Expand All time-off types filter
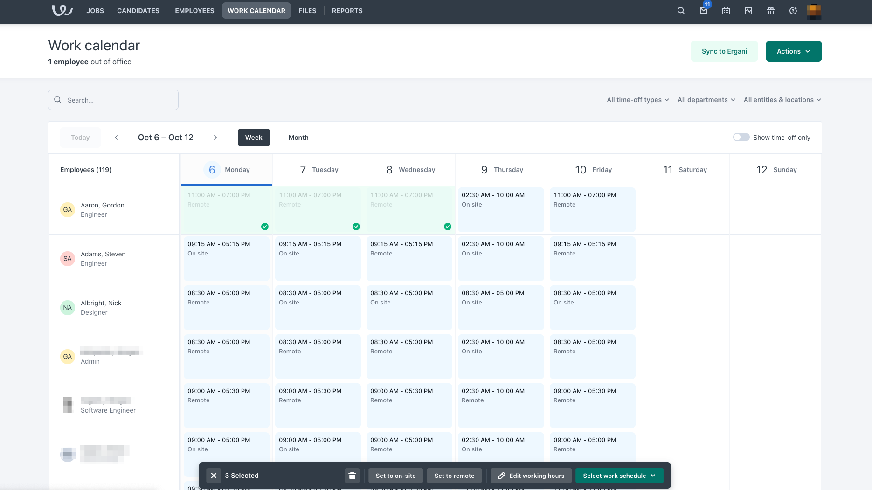 point(637,100)
